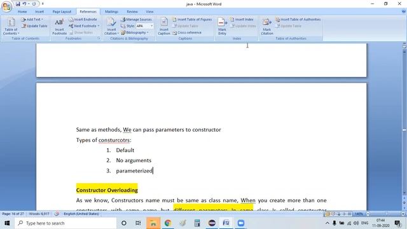Image resolution: width=407 pixels, height=229 pixels.
Task: Click the 'No arguments' list item
Action: point(134,160)
